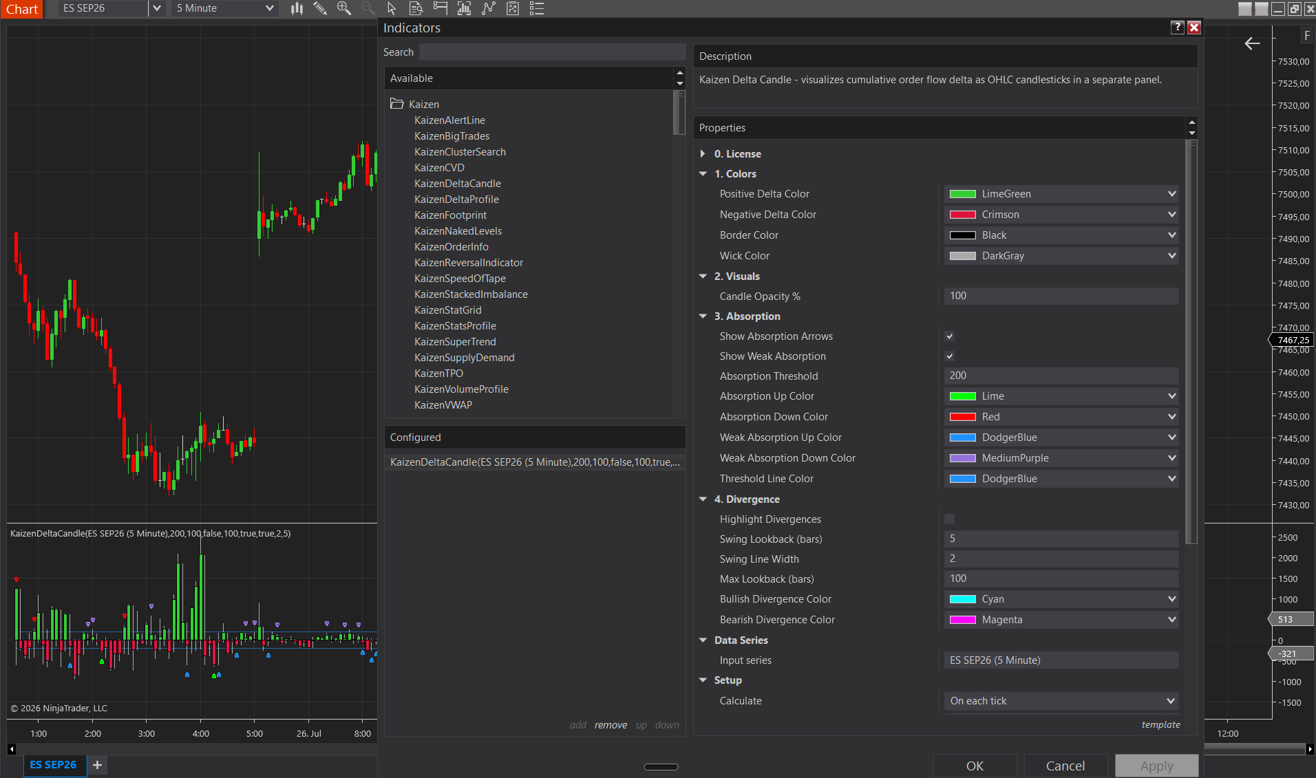Open the ES SEP26 instrument dropdown
This screenshot has width=1316, height=778.
(x=157, y=8)
